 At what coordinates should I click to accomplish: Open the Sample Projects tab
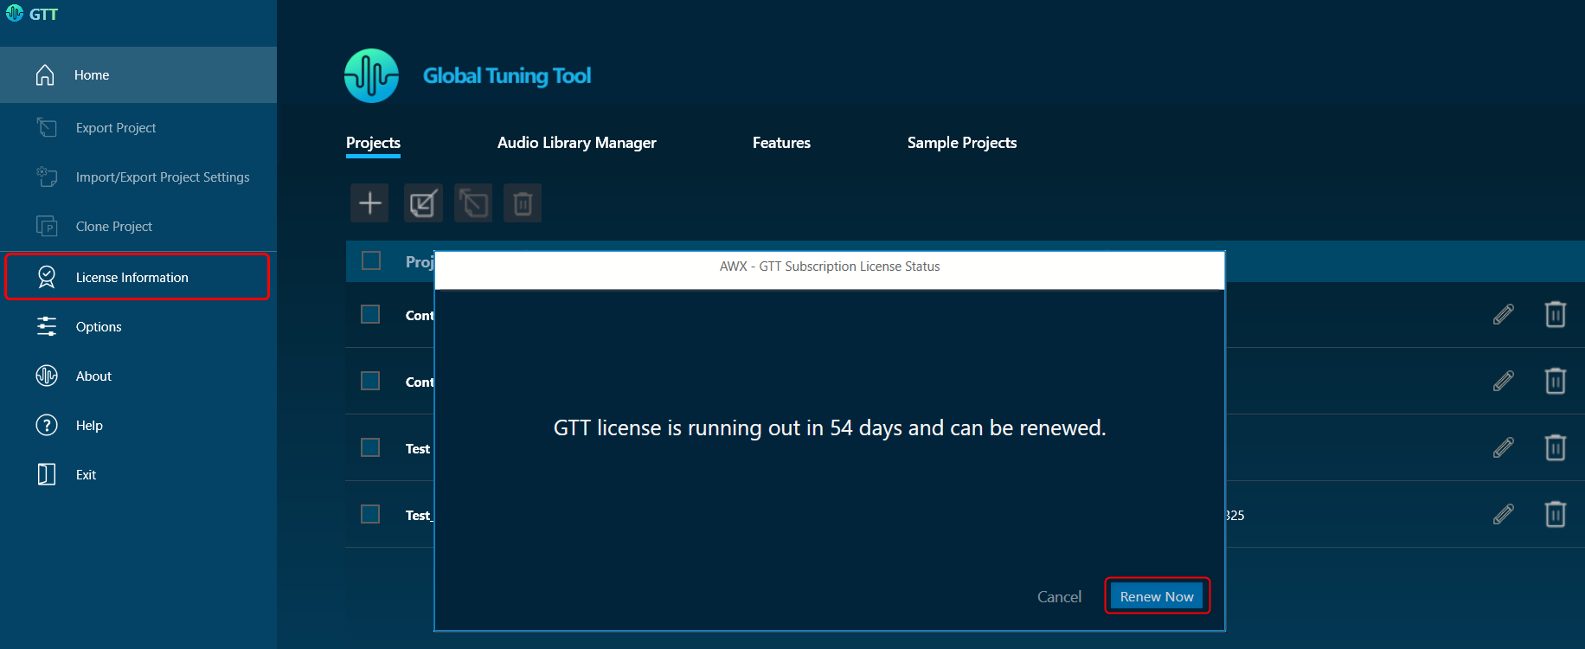click(x=961, y=143)
